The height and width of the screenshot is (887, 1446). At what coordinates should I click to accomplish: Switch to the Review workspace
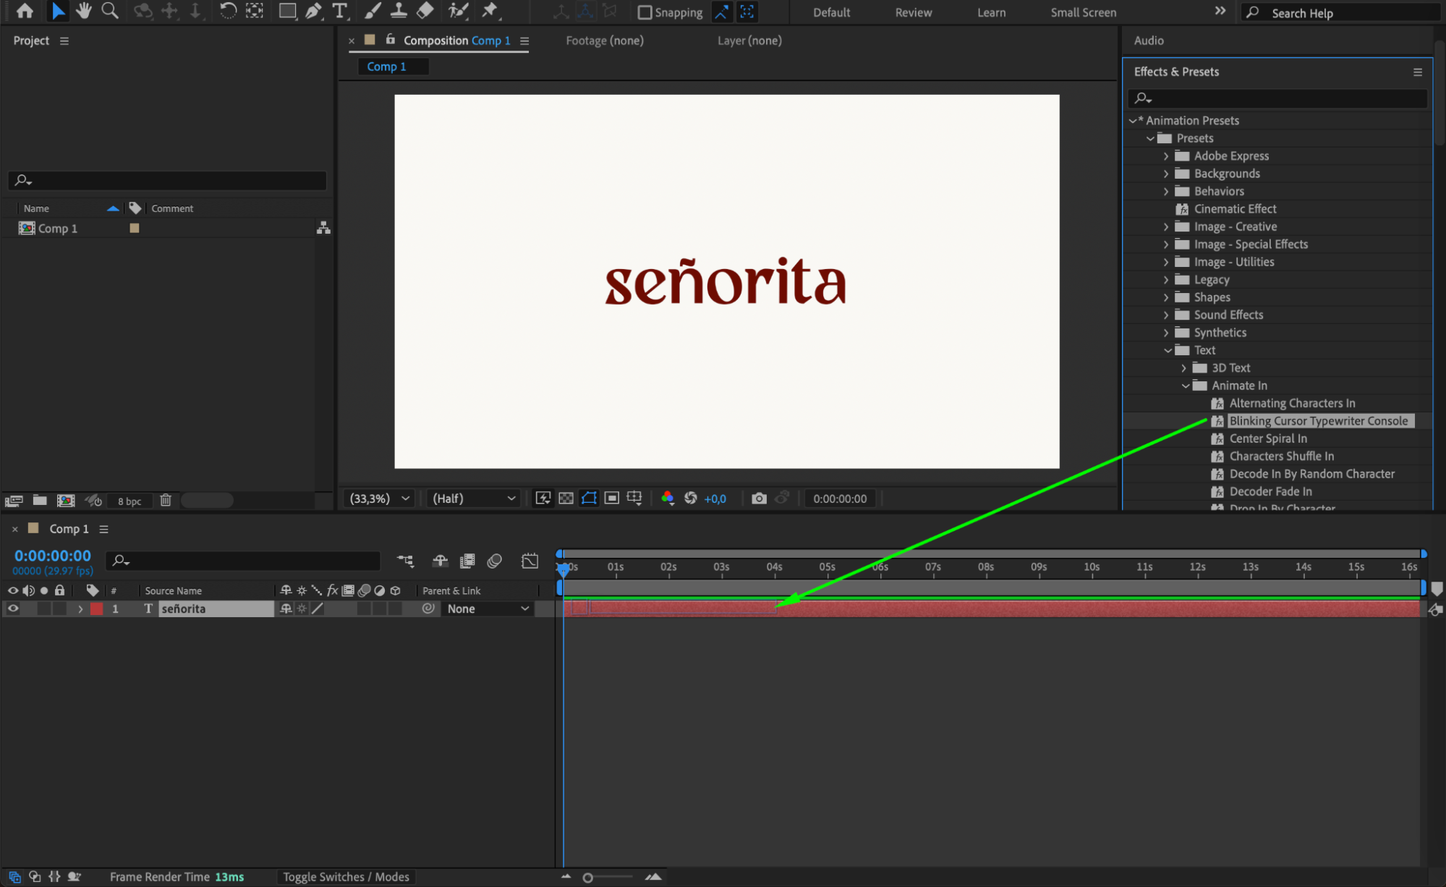(913, 12)
